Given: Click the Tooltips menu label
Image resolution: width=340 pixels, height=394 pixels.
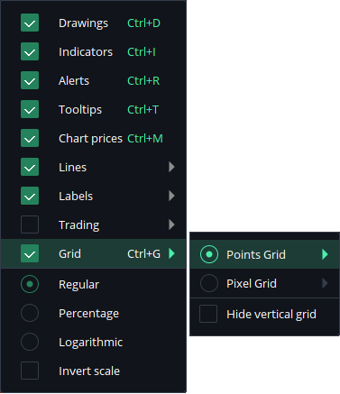Looking at the screenshot, I should tap(80, 110).
